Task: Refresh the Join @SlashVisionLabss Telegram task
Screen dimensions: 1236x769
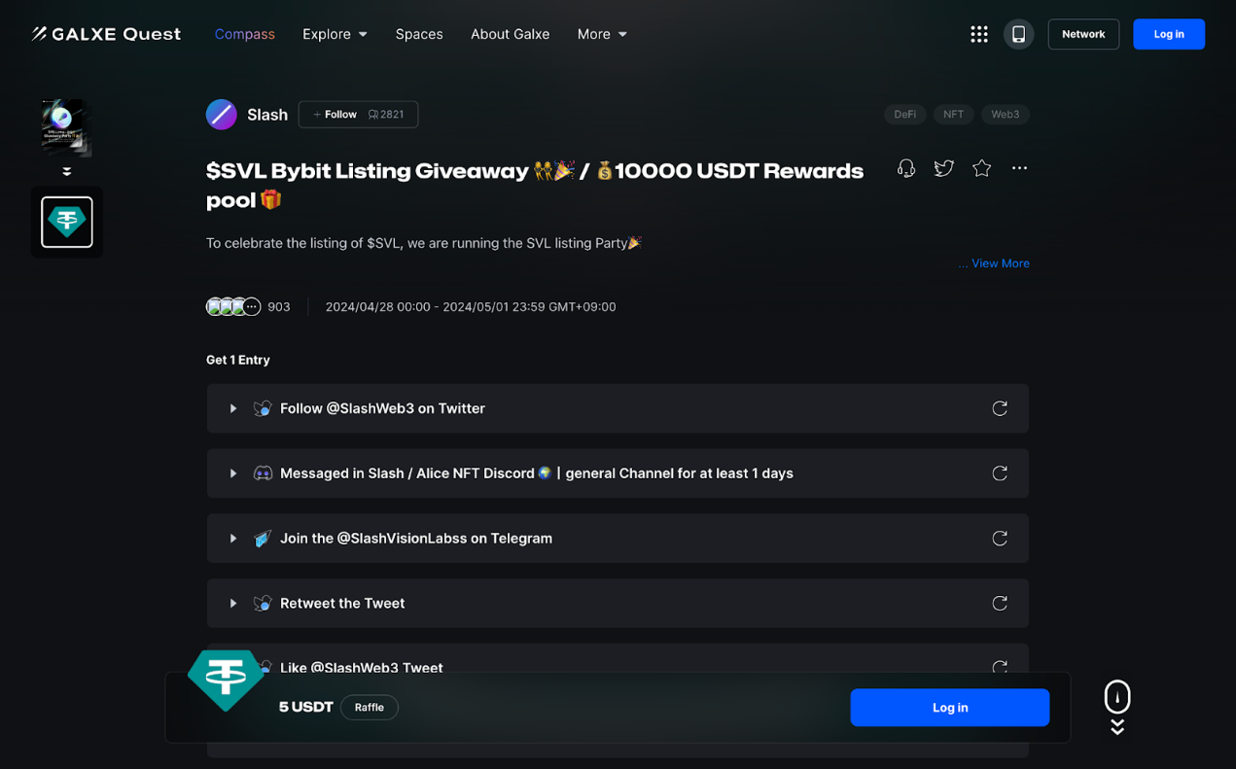Action: pyautogui.click(x=1000, y=538)
